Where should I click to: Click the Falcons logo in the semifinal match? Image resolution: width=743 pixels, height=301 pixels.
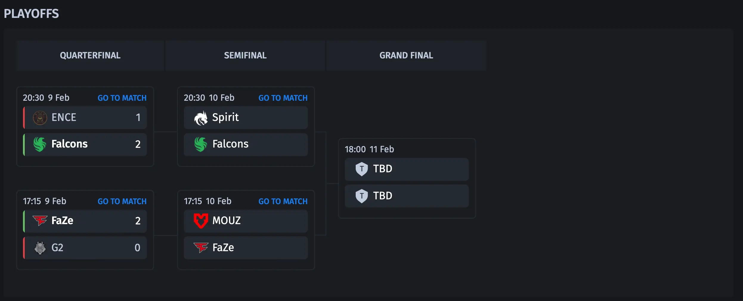coord(201,144)
